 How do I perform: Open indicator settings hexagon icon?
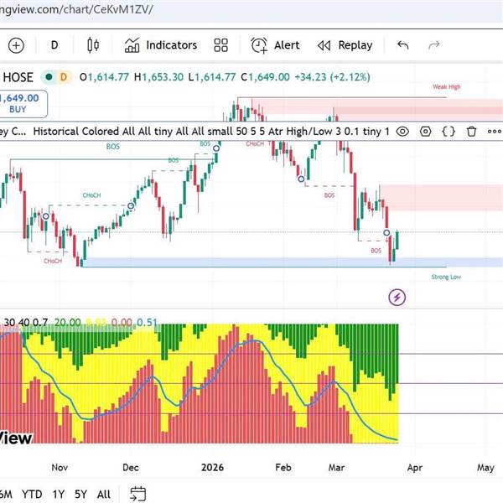pyautogui.click(x=425, y=132)
